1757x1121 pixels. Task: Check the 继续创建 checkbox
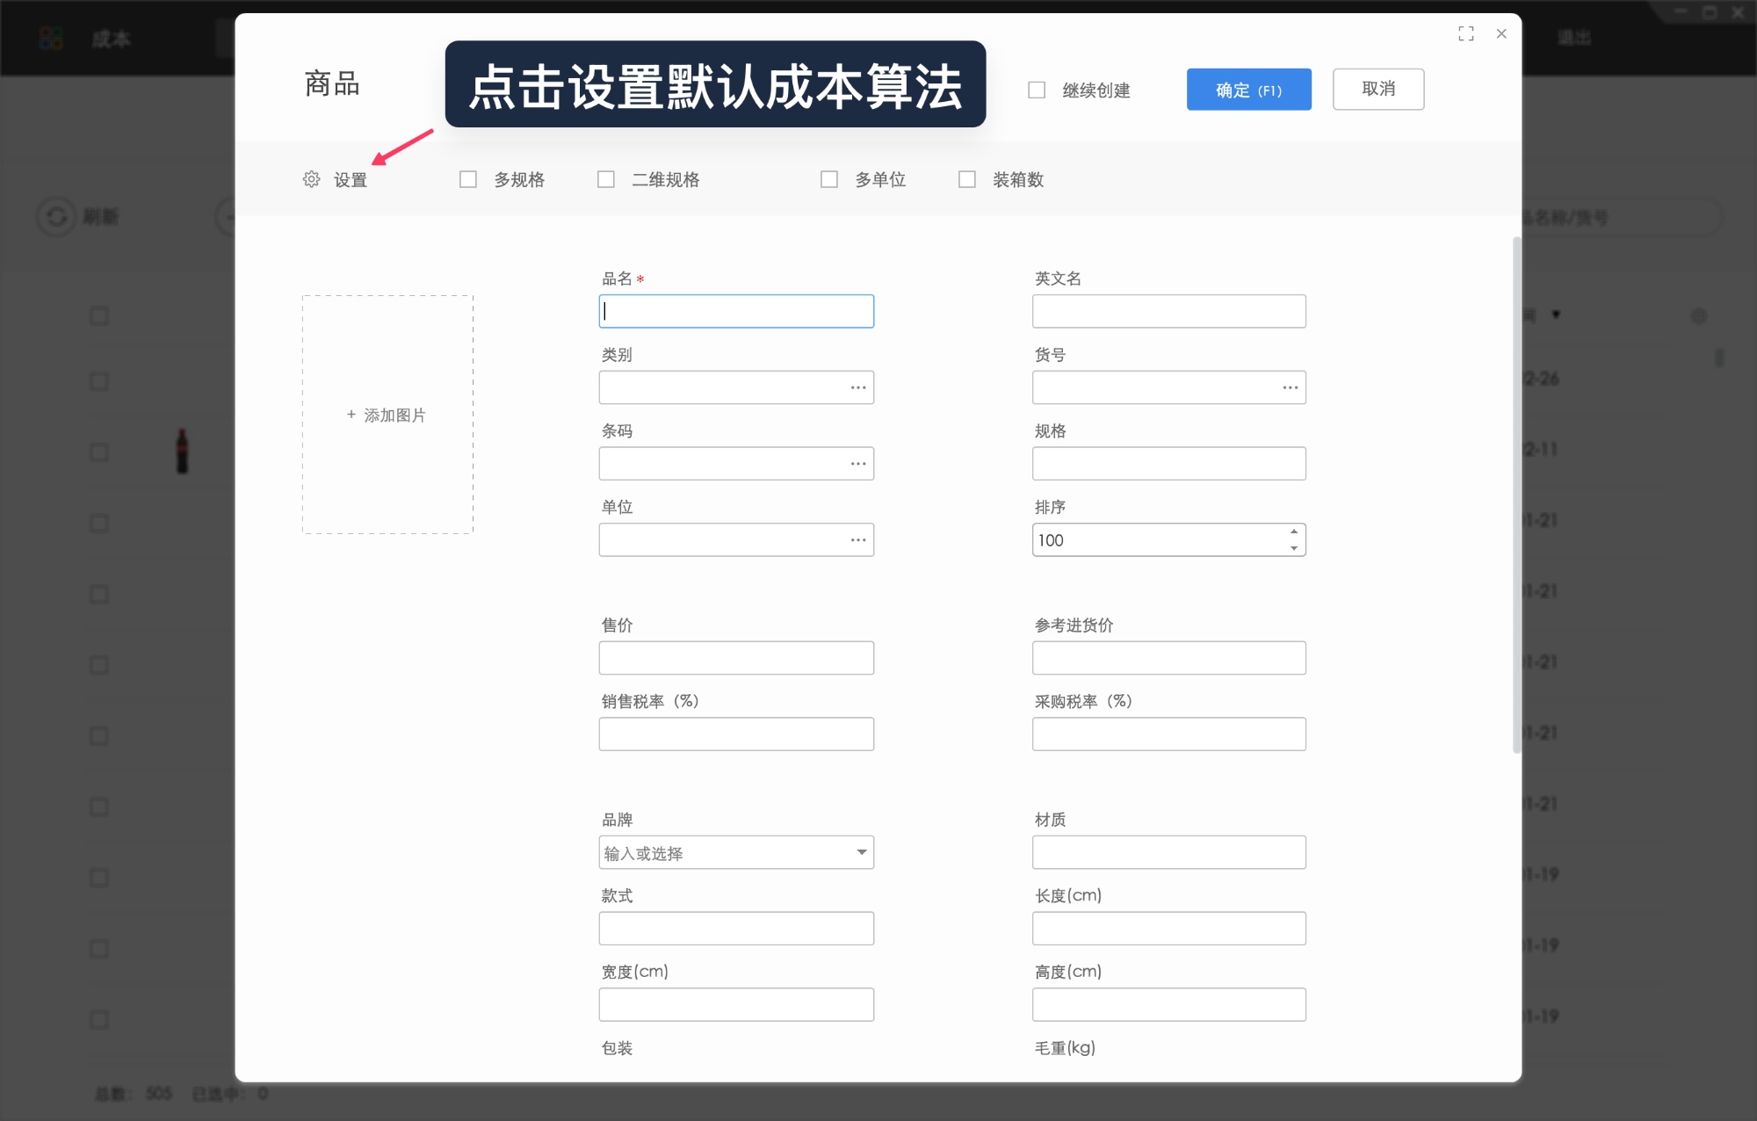[1035, 90]
